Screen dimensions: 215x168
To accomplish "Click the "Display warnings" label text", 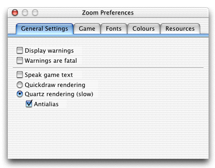I will tap(49, 51).
